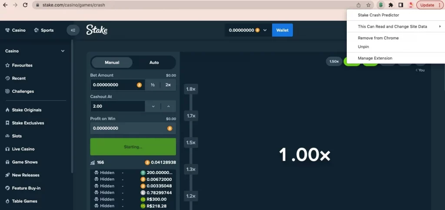The height and width of the screenshot is (210, 445).
Task: Open Favourites in the sidebar
Action: [x=19, y=65]
